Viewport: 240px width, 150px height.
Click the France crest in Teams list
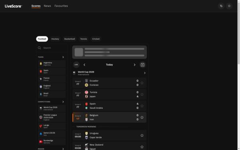[x=41, y=79]
